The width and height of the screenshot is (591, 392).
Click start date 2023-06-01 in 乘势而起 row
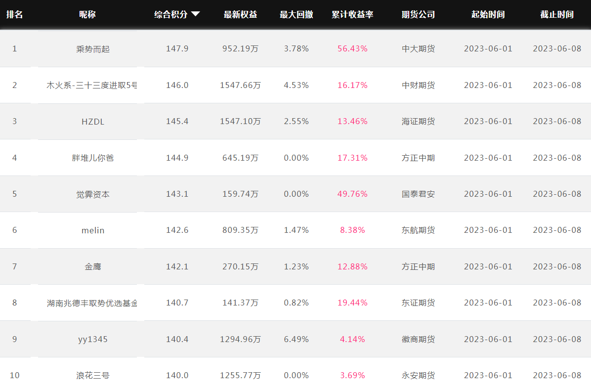click(488, 48)
